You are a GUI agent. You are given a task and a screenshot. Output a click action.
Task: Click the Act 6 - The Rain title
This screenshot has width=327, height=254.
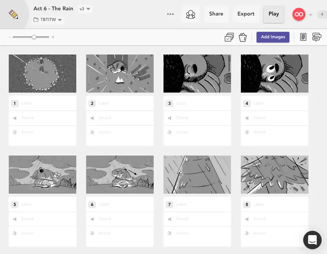[x=53, y=9]
